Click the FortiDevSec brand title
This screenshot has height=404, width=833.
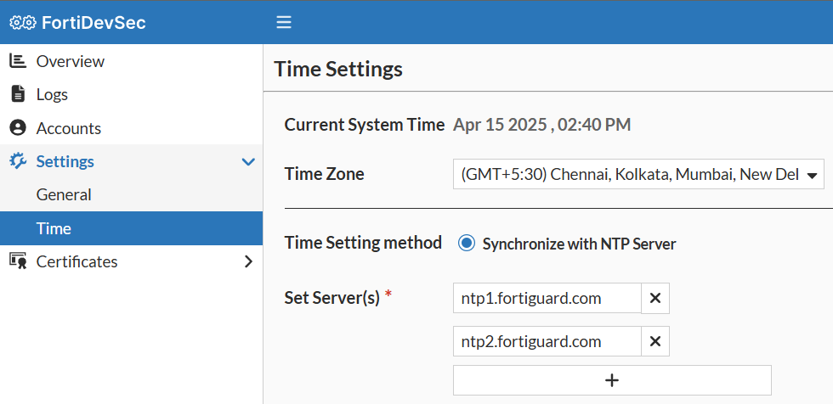click(x=93, y=23)
